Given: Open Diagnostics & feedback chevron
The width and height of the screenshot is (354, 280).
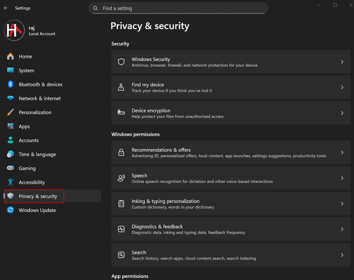Looking at the screenshot, I should coord(342,229).
